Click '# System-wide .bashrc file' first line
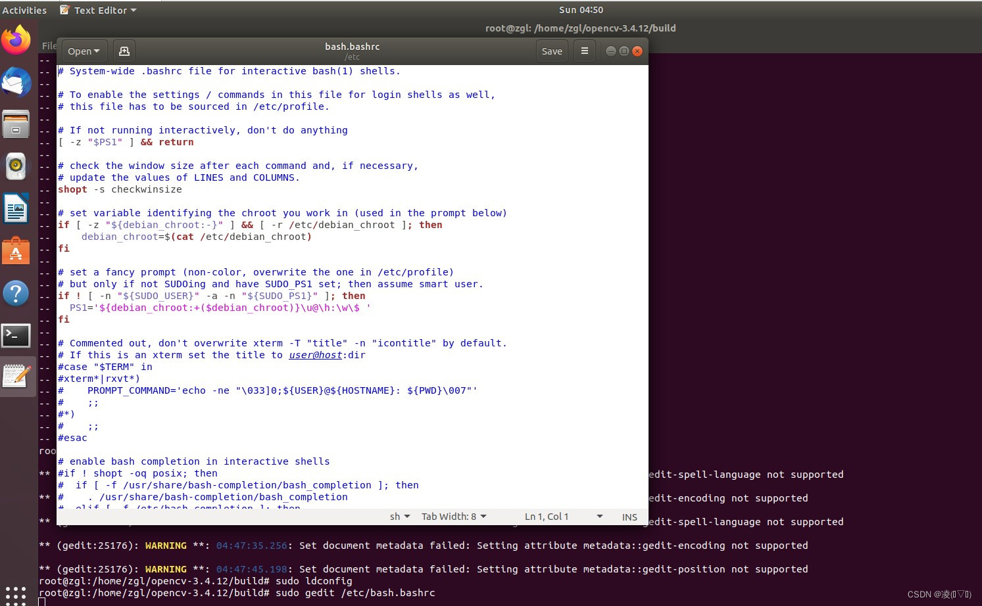The width and height of the screenshot is (982, 606). [x=229, y=71]
